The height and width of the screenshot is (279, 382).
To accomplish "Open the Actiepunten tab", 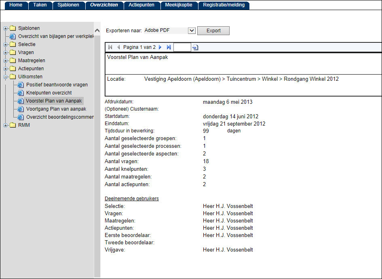I will (x=141, y=5).
